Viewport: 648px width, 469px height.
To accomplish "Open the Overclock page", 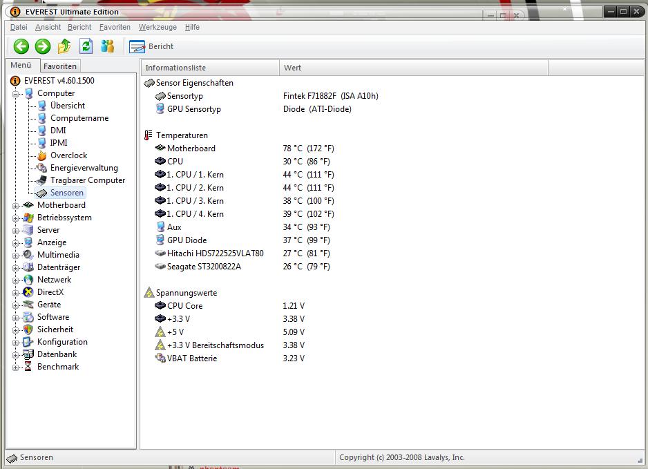I will click(x=68, y=155).
